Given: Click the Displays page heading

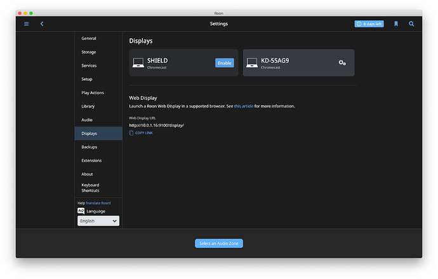Looking at the screenshot, I should tap(141, 41).
